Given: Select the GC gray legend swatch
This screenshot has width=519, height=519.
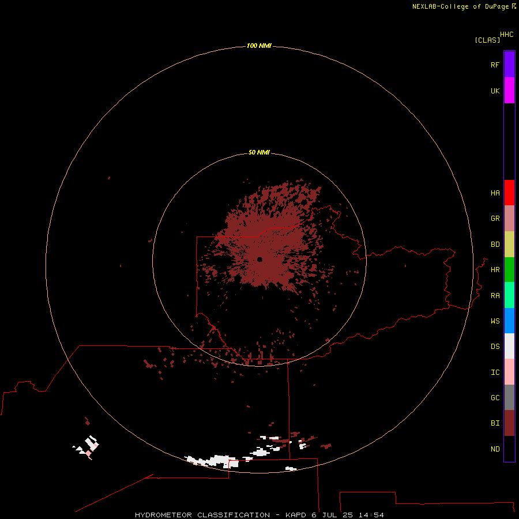Looking at the screenshot, I should click(x=509, y=397).
